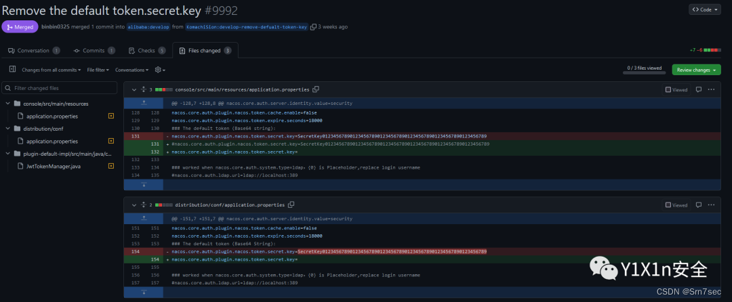Switch to the Checks tab
This screenshot has width=732, height=302.
146,50
